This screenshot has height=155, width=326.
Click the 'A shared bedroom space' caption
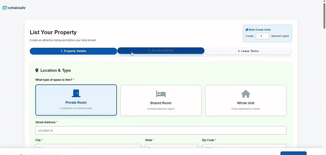[161, 109]
